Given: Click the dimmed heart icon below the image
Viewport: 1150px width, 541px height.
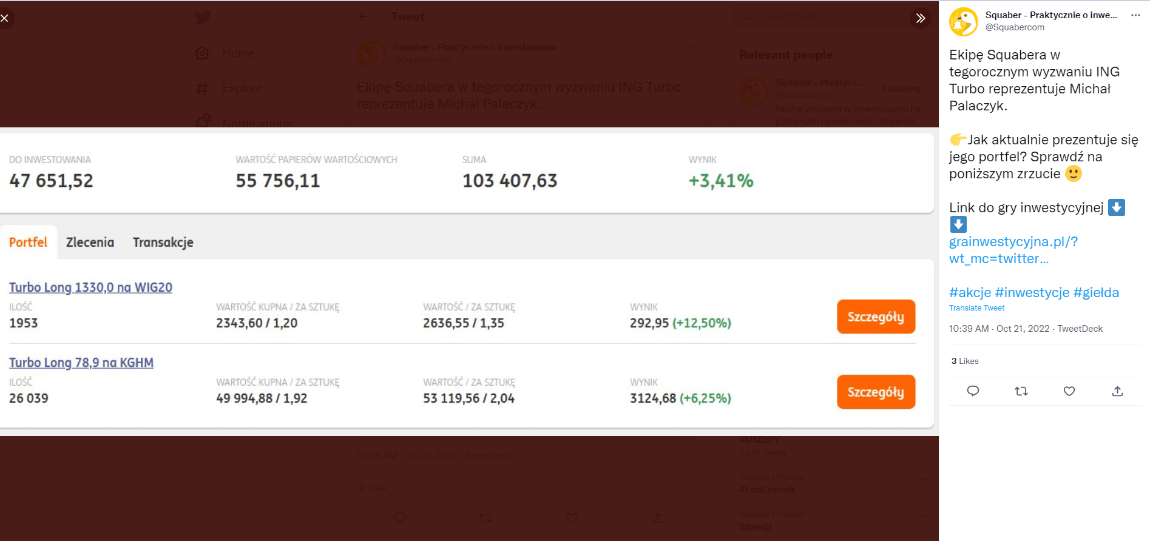Looking at the screenshot, I should (572, 518).
